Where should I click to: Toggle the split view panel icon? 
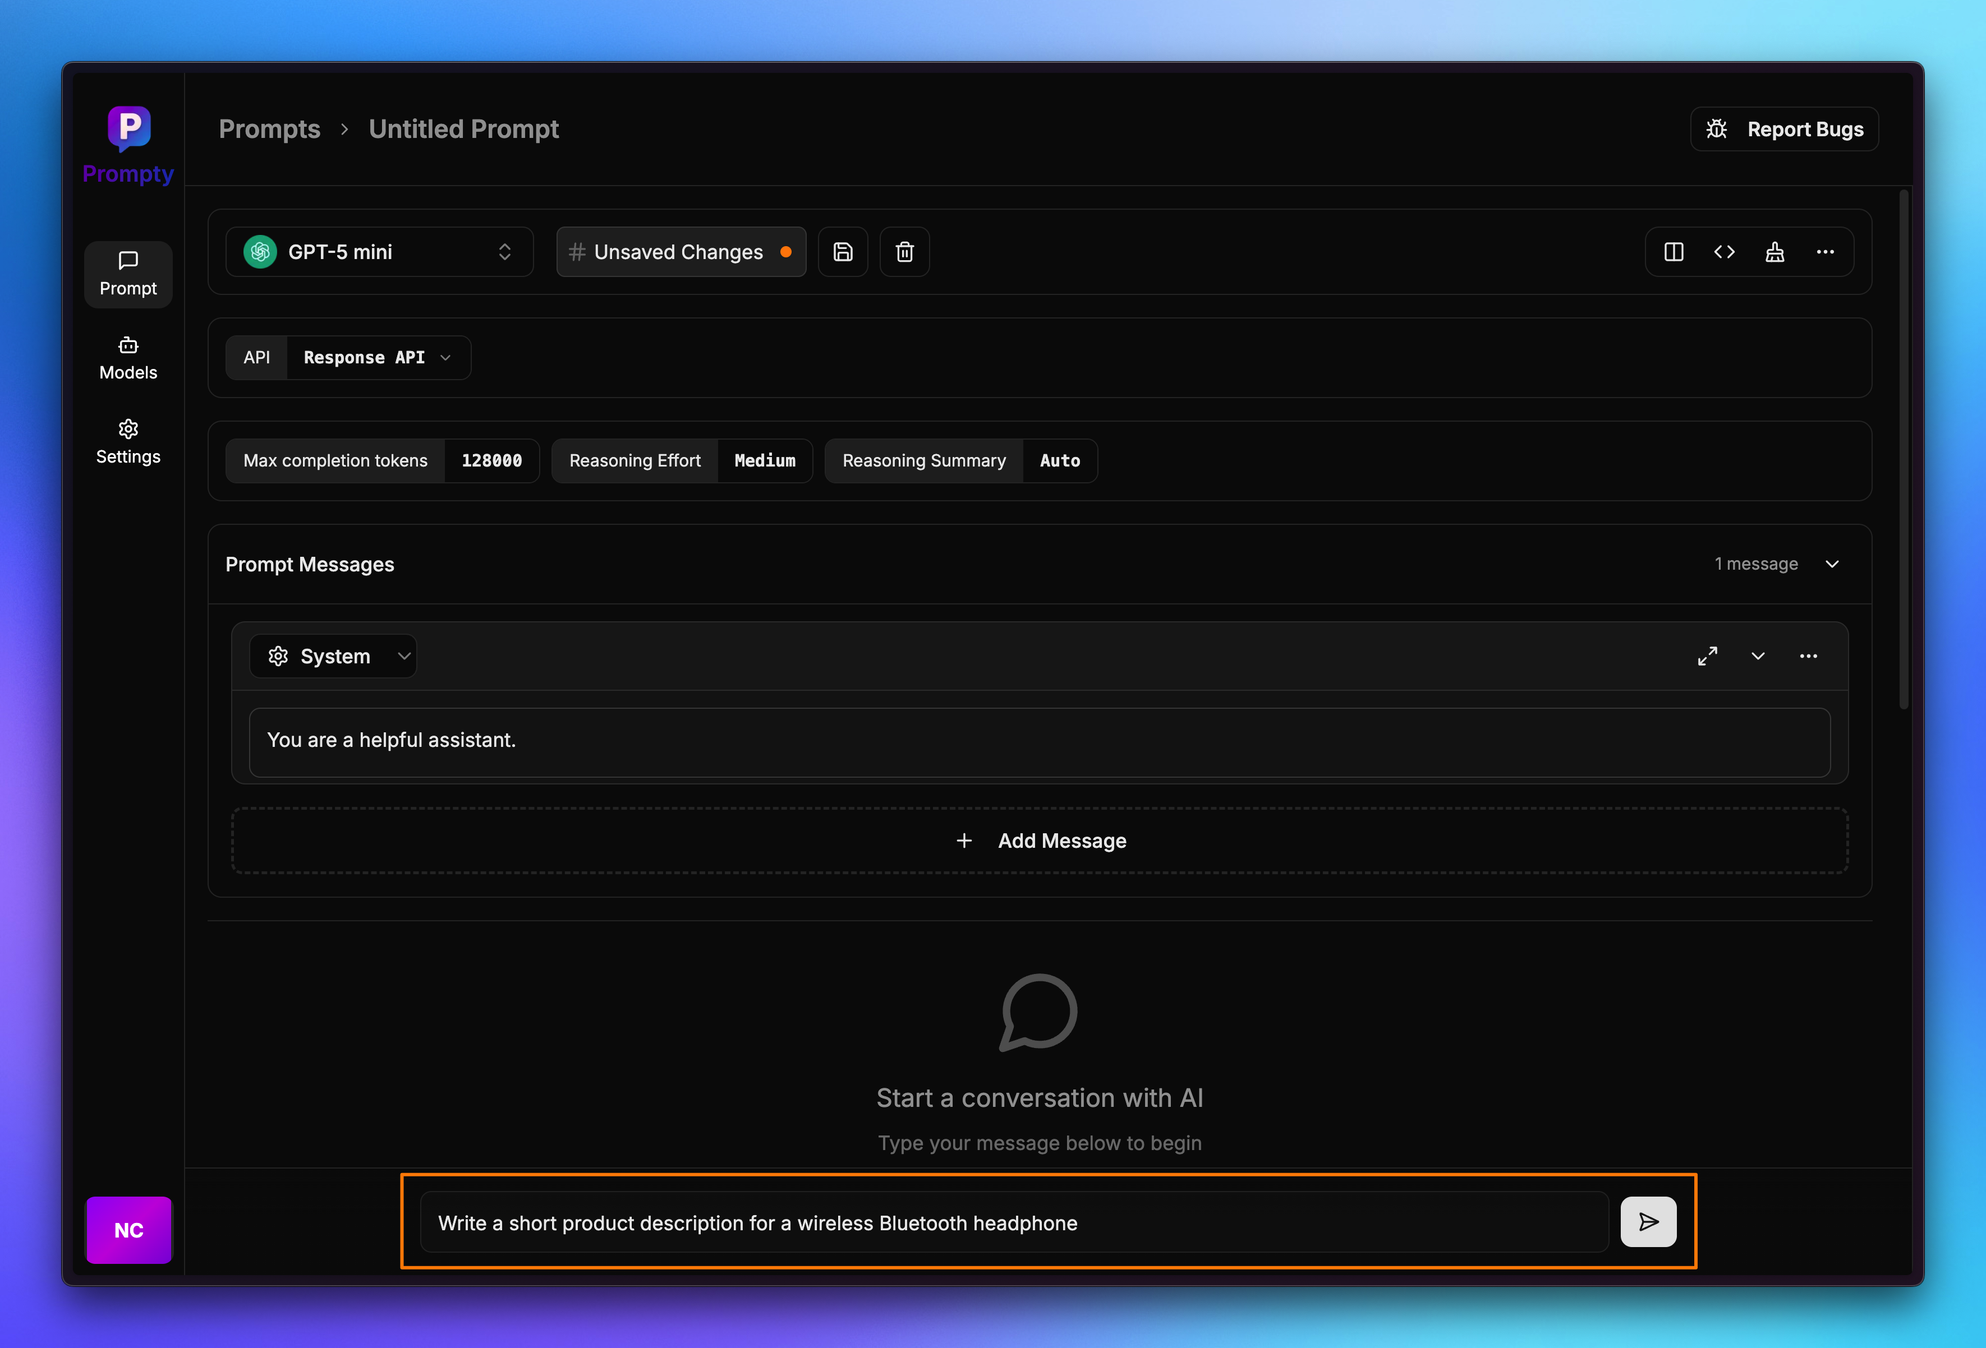pos(1673,252)
